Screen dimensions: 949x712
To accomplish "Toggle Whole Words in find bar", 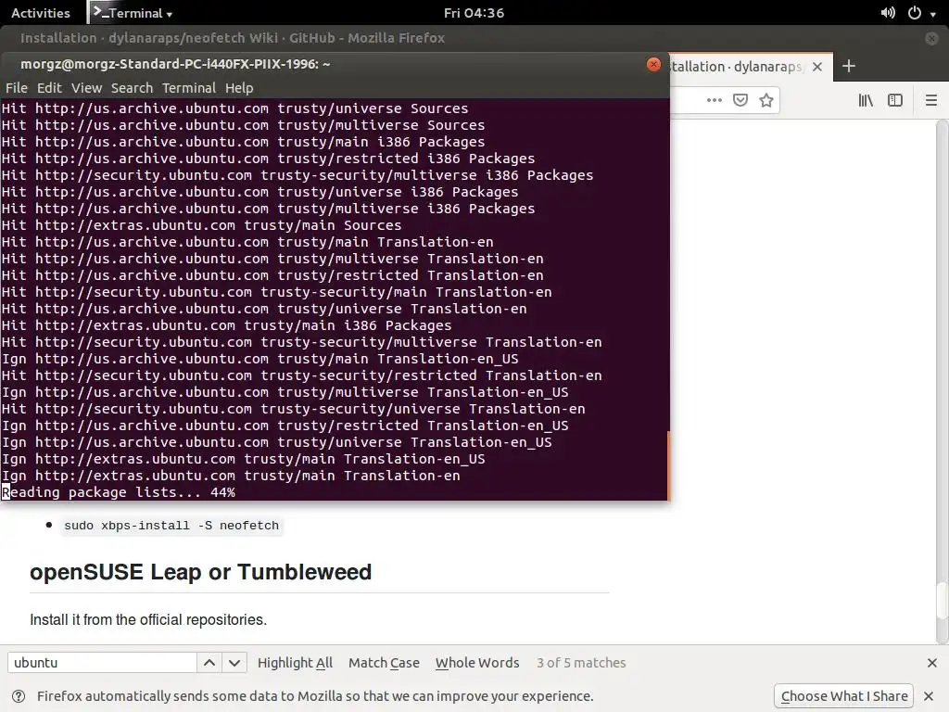I will tap(477, 663).
